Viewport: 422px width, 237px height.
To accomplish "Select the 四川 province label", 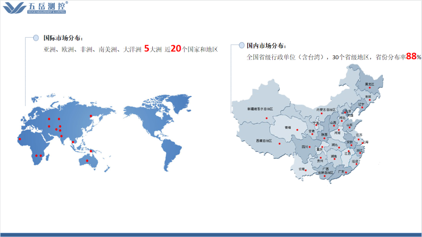I will [305, 147].
